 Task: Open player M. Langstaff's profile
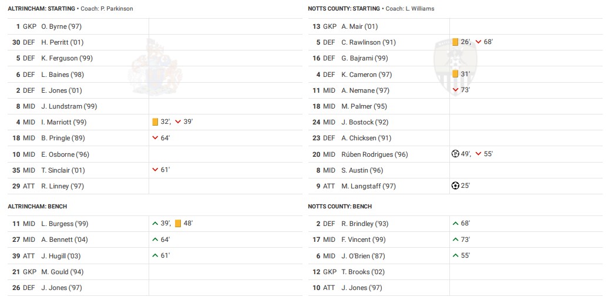368,186
